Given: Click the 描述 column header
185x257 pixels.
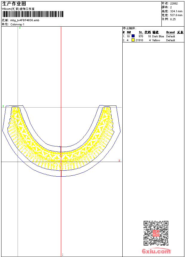Looking at the screenshot, I should [155, 32].
